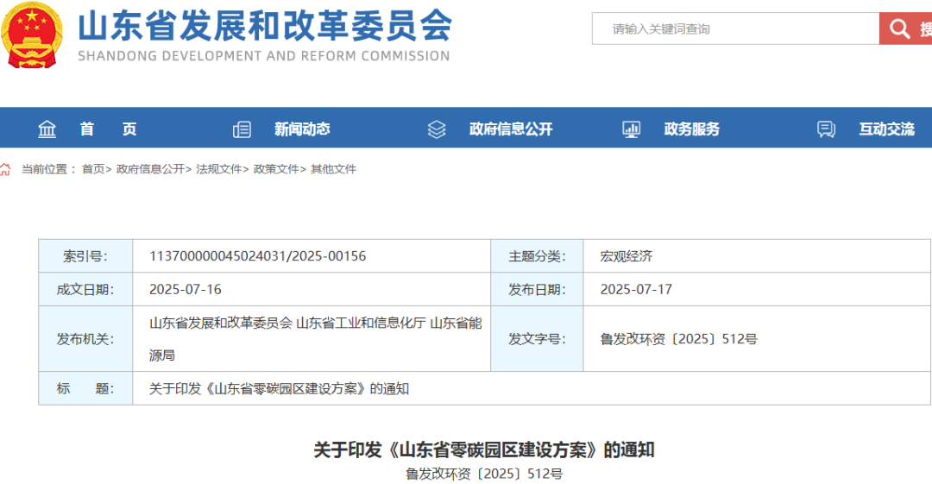Click the red home icon in breadcrumb
The width and height of the screenshot is (932, 484).
5,169
